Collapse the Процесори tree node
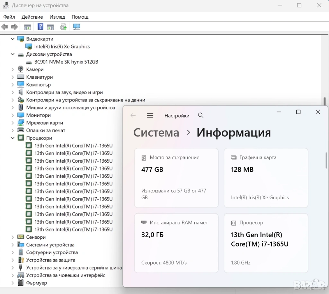Screen dimensions: 329x294 click(x=13, y=138)
